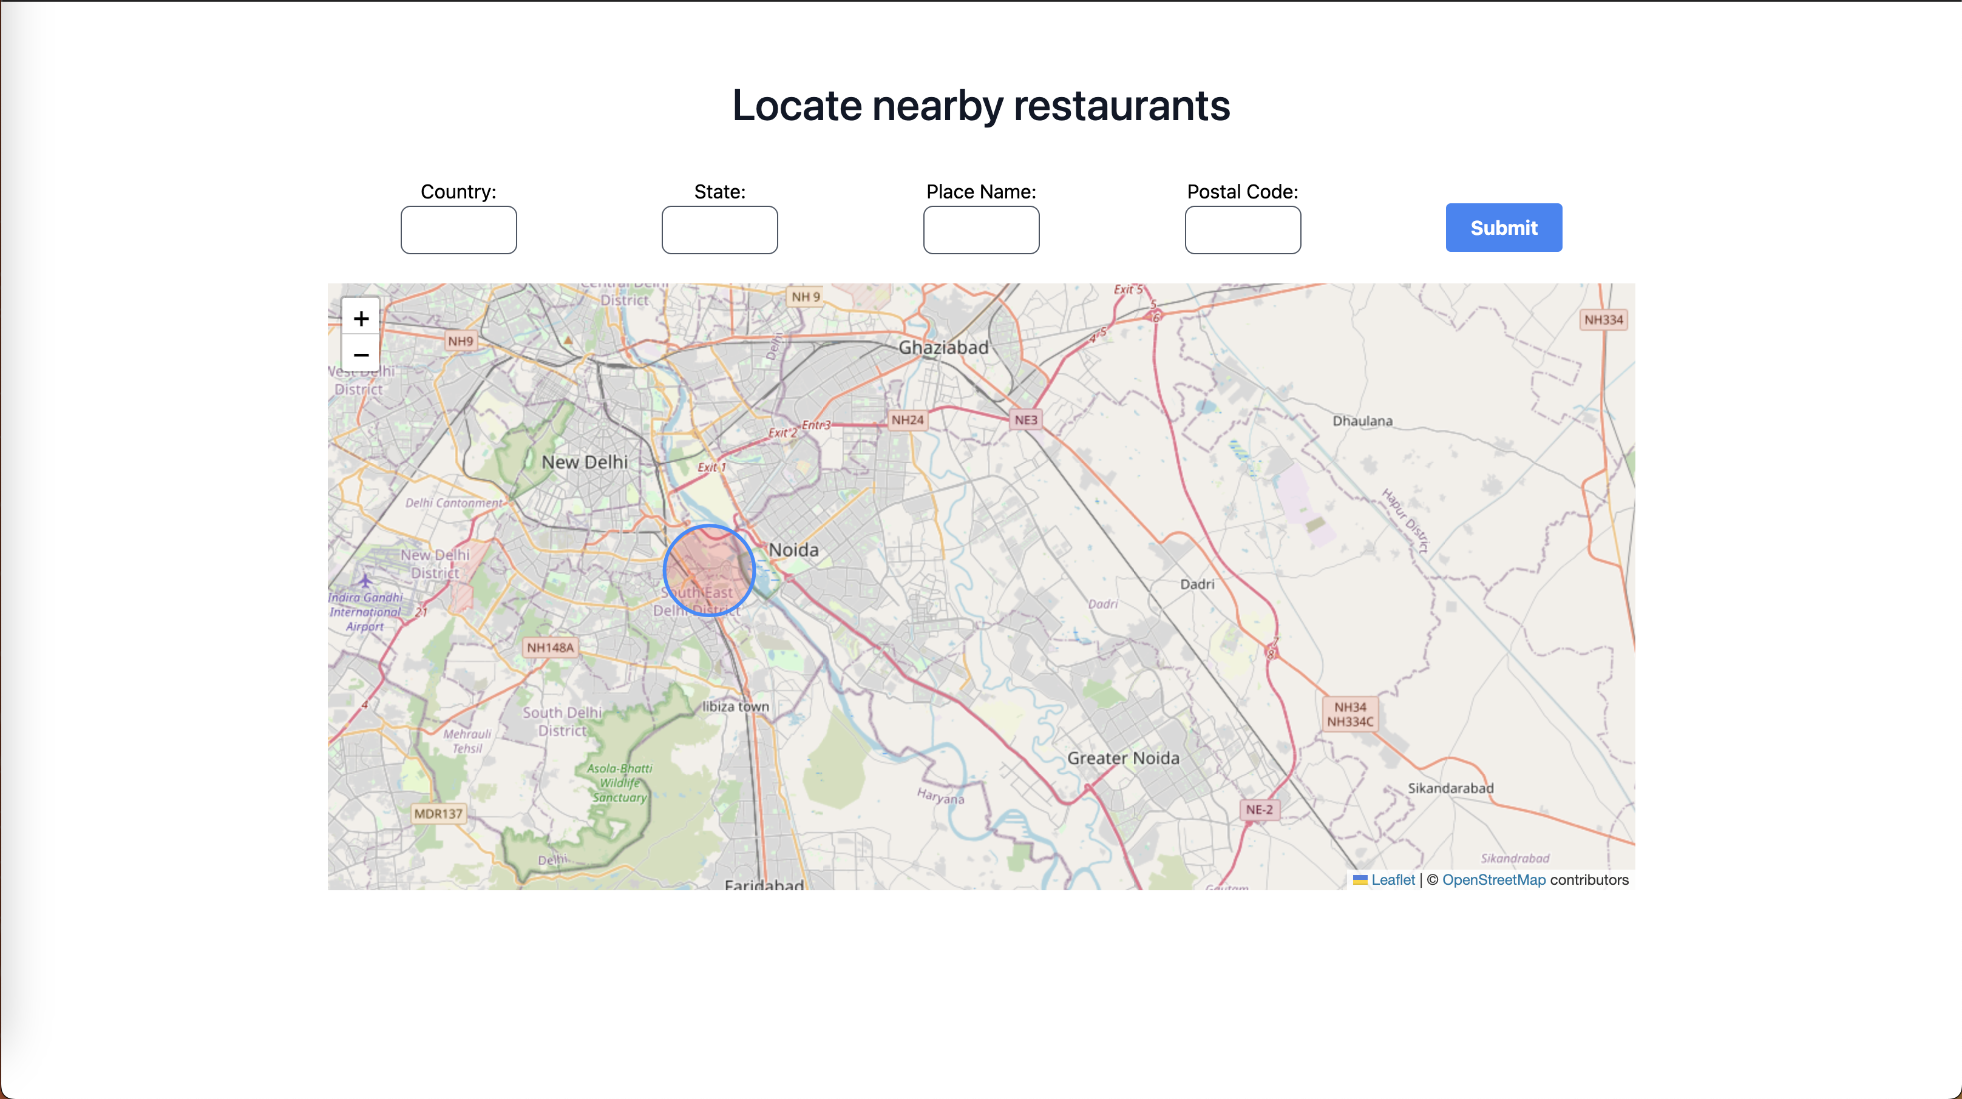Image resolution: width=1962 pixels, height=1099 pixels.
Task: Open the Leaflet attribution link
Action: coord(1393,881)
